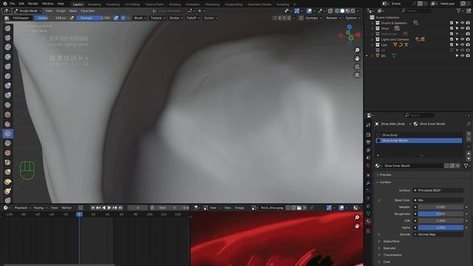Select the highlighted Fill/Deepen brush in the toolbar
The height and width of the screenshot is (266, 473).
8,133
